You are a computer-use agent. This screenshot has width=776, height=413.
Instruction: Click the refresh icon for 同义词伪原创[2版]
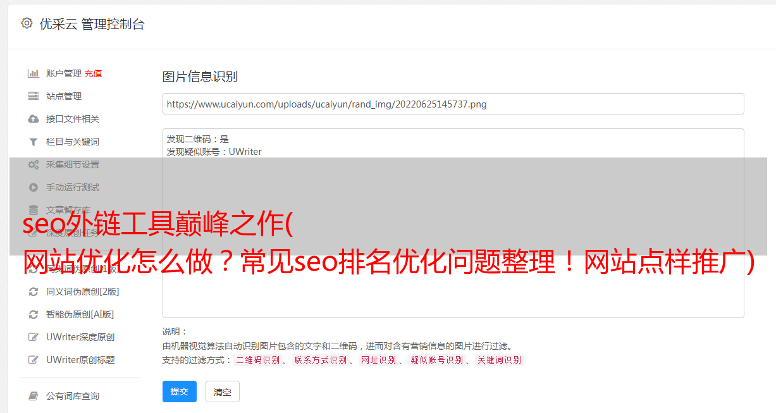[x=34, y=292]
